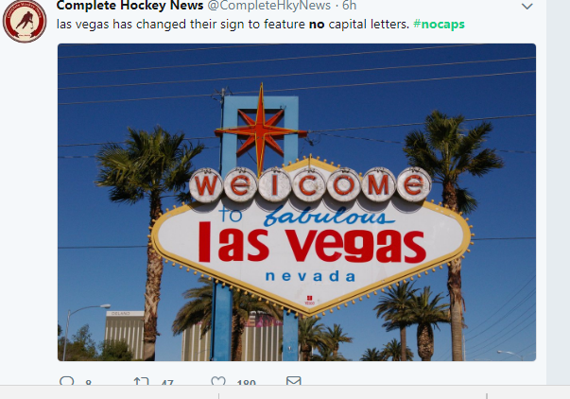Screen dimensions: 570x399
Task: Click the gray gutter right of the tweet
Action: (x=558, y=192)
